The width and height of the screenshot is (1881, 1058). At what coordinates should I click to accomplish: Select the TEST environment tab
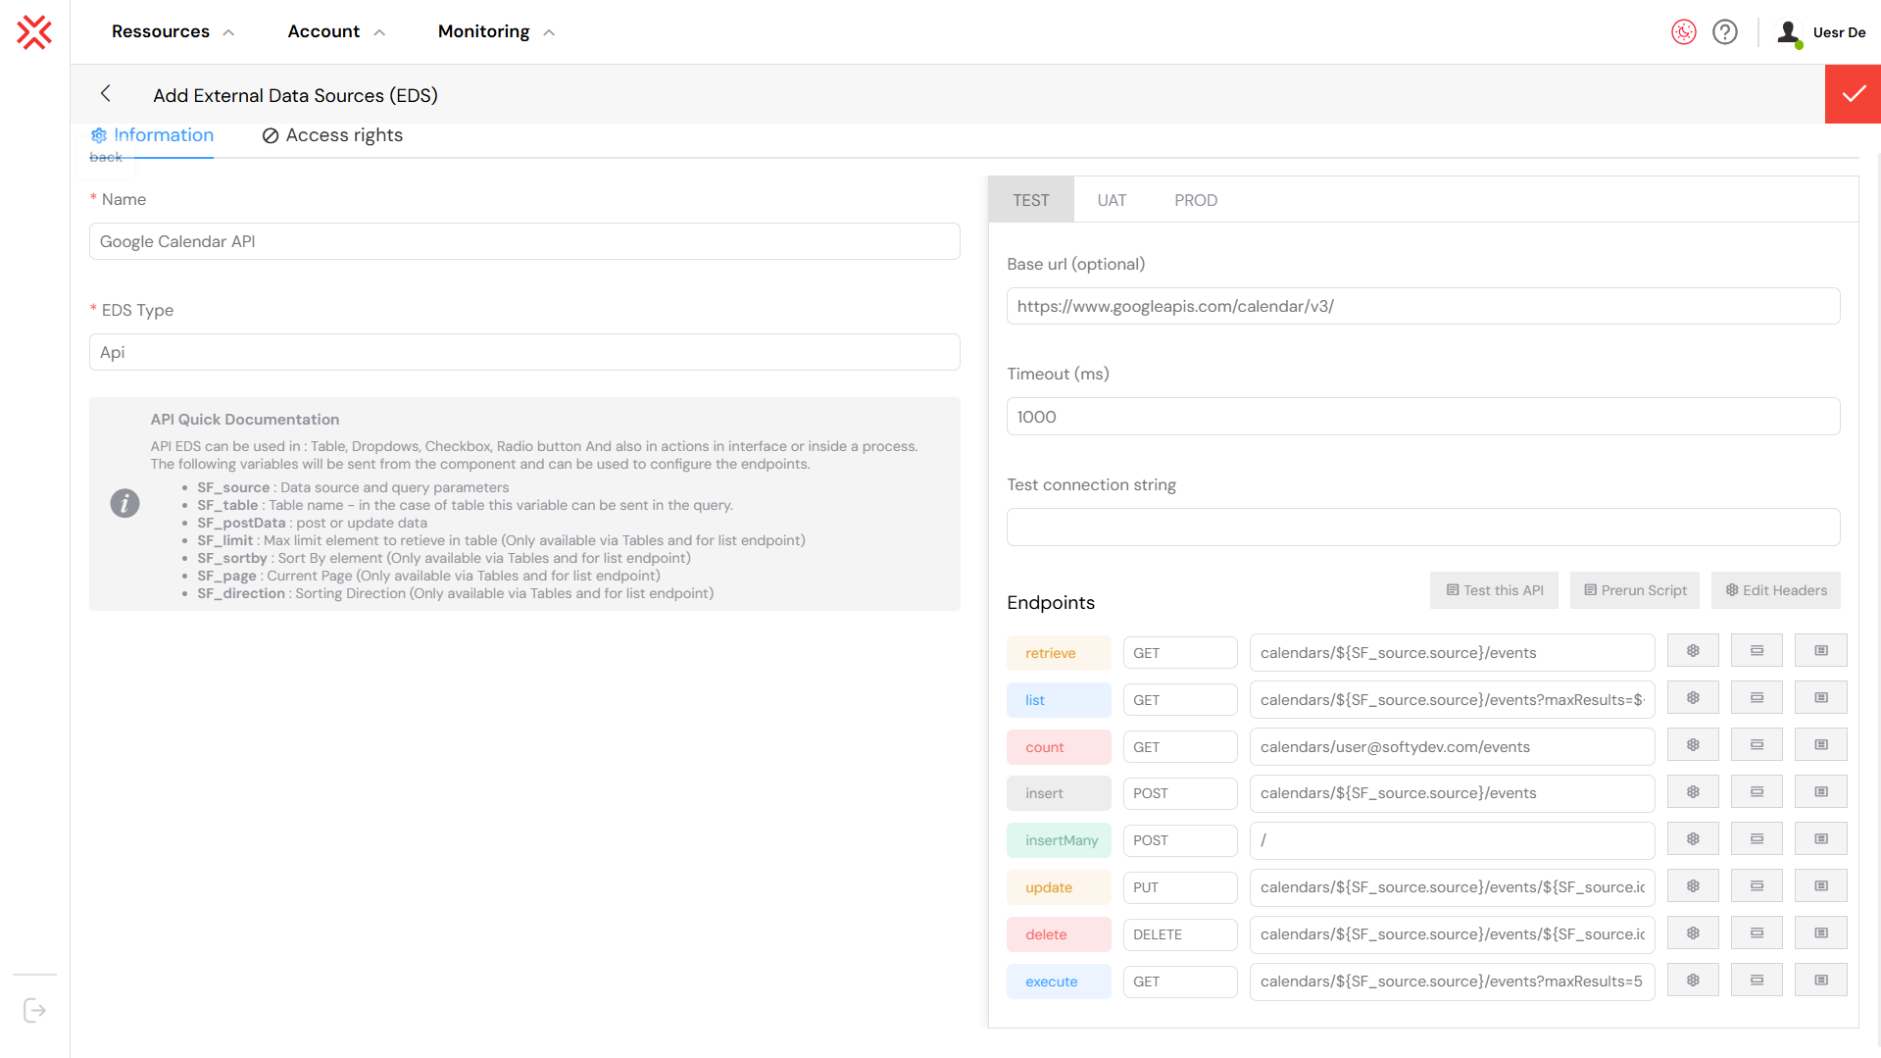click(1031, 200)
